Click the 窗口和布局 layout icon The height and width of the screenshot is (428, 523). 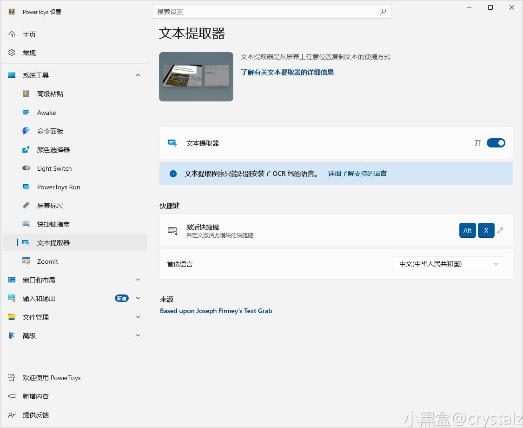(12, 280)
